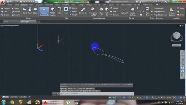Switch to the Mesh ribbon tab

(x=31, y=5)
